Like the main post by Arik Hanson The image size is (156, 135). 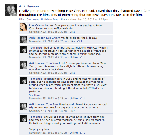pos(22,19)
